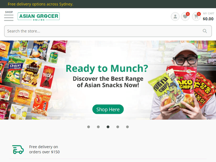Select the active third carousel dot

[x=108, y=127]
